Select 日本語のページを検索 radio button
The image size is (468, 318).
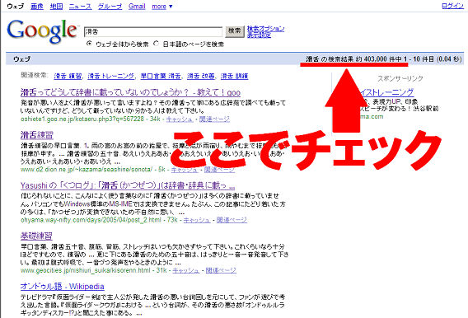[x=156, y=44]
